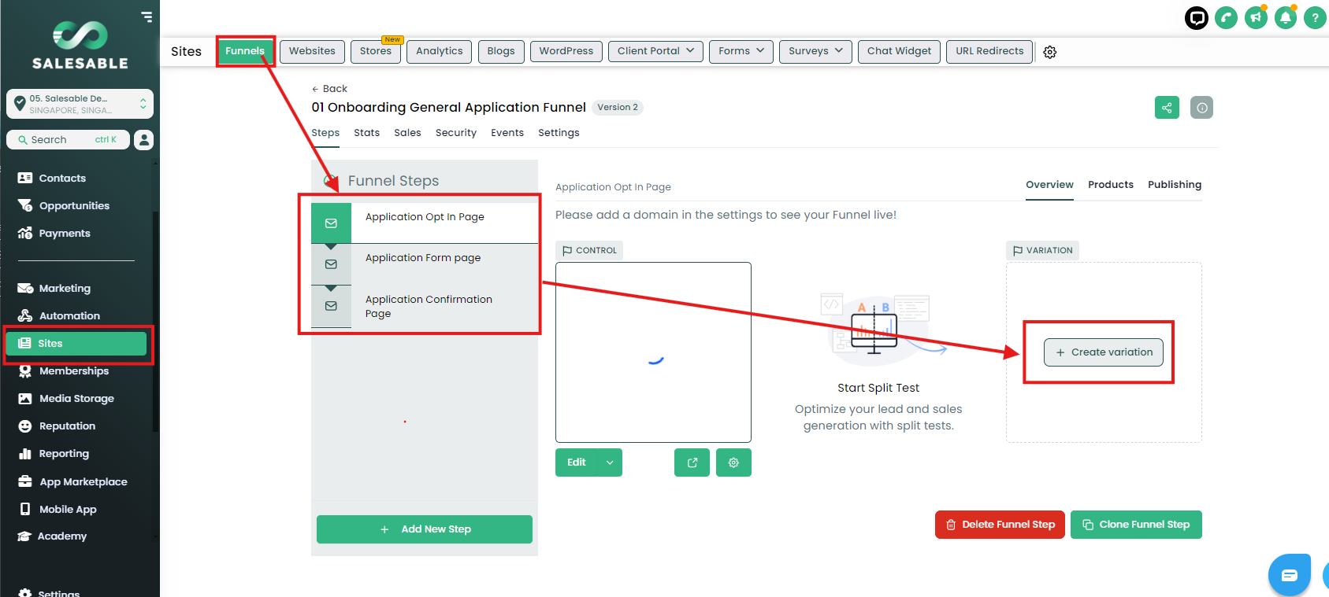Expand the Surveys dropdown
The width and height of the screenshot is (1329, 597).
tap(815, 51)
